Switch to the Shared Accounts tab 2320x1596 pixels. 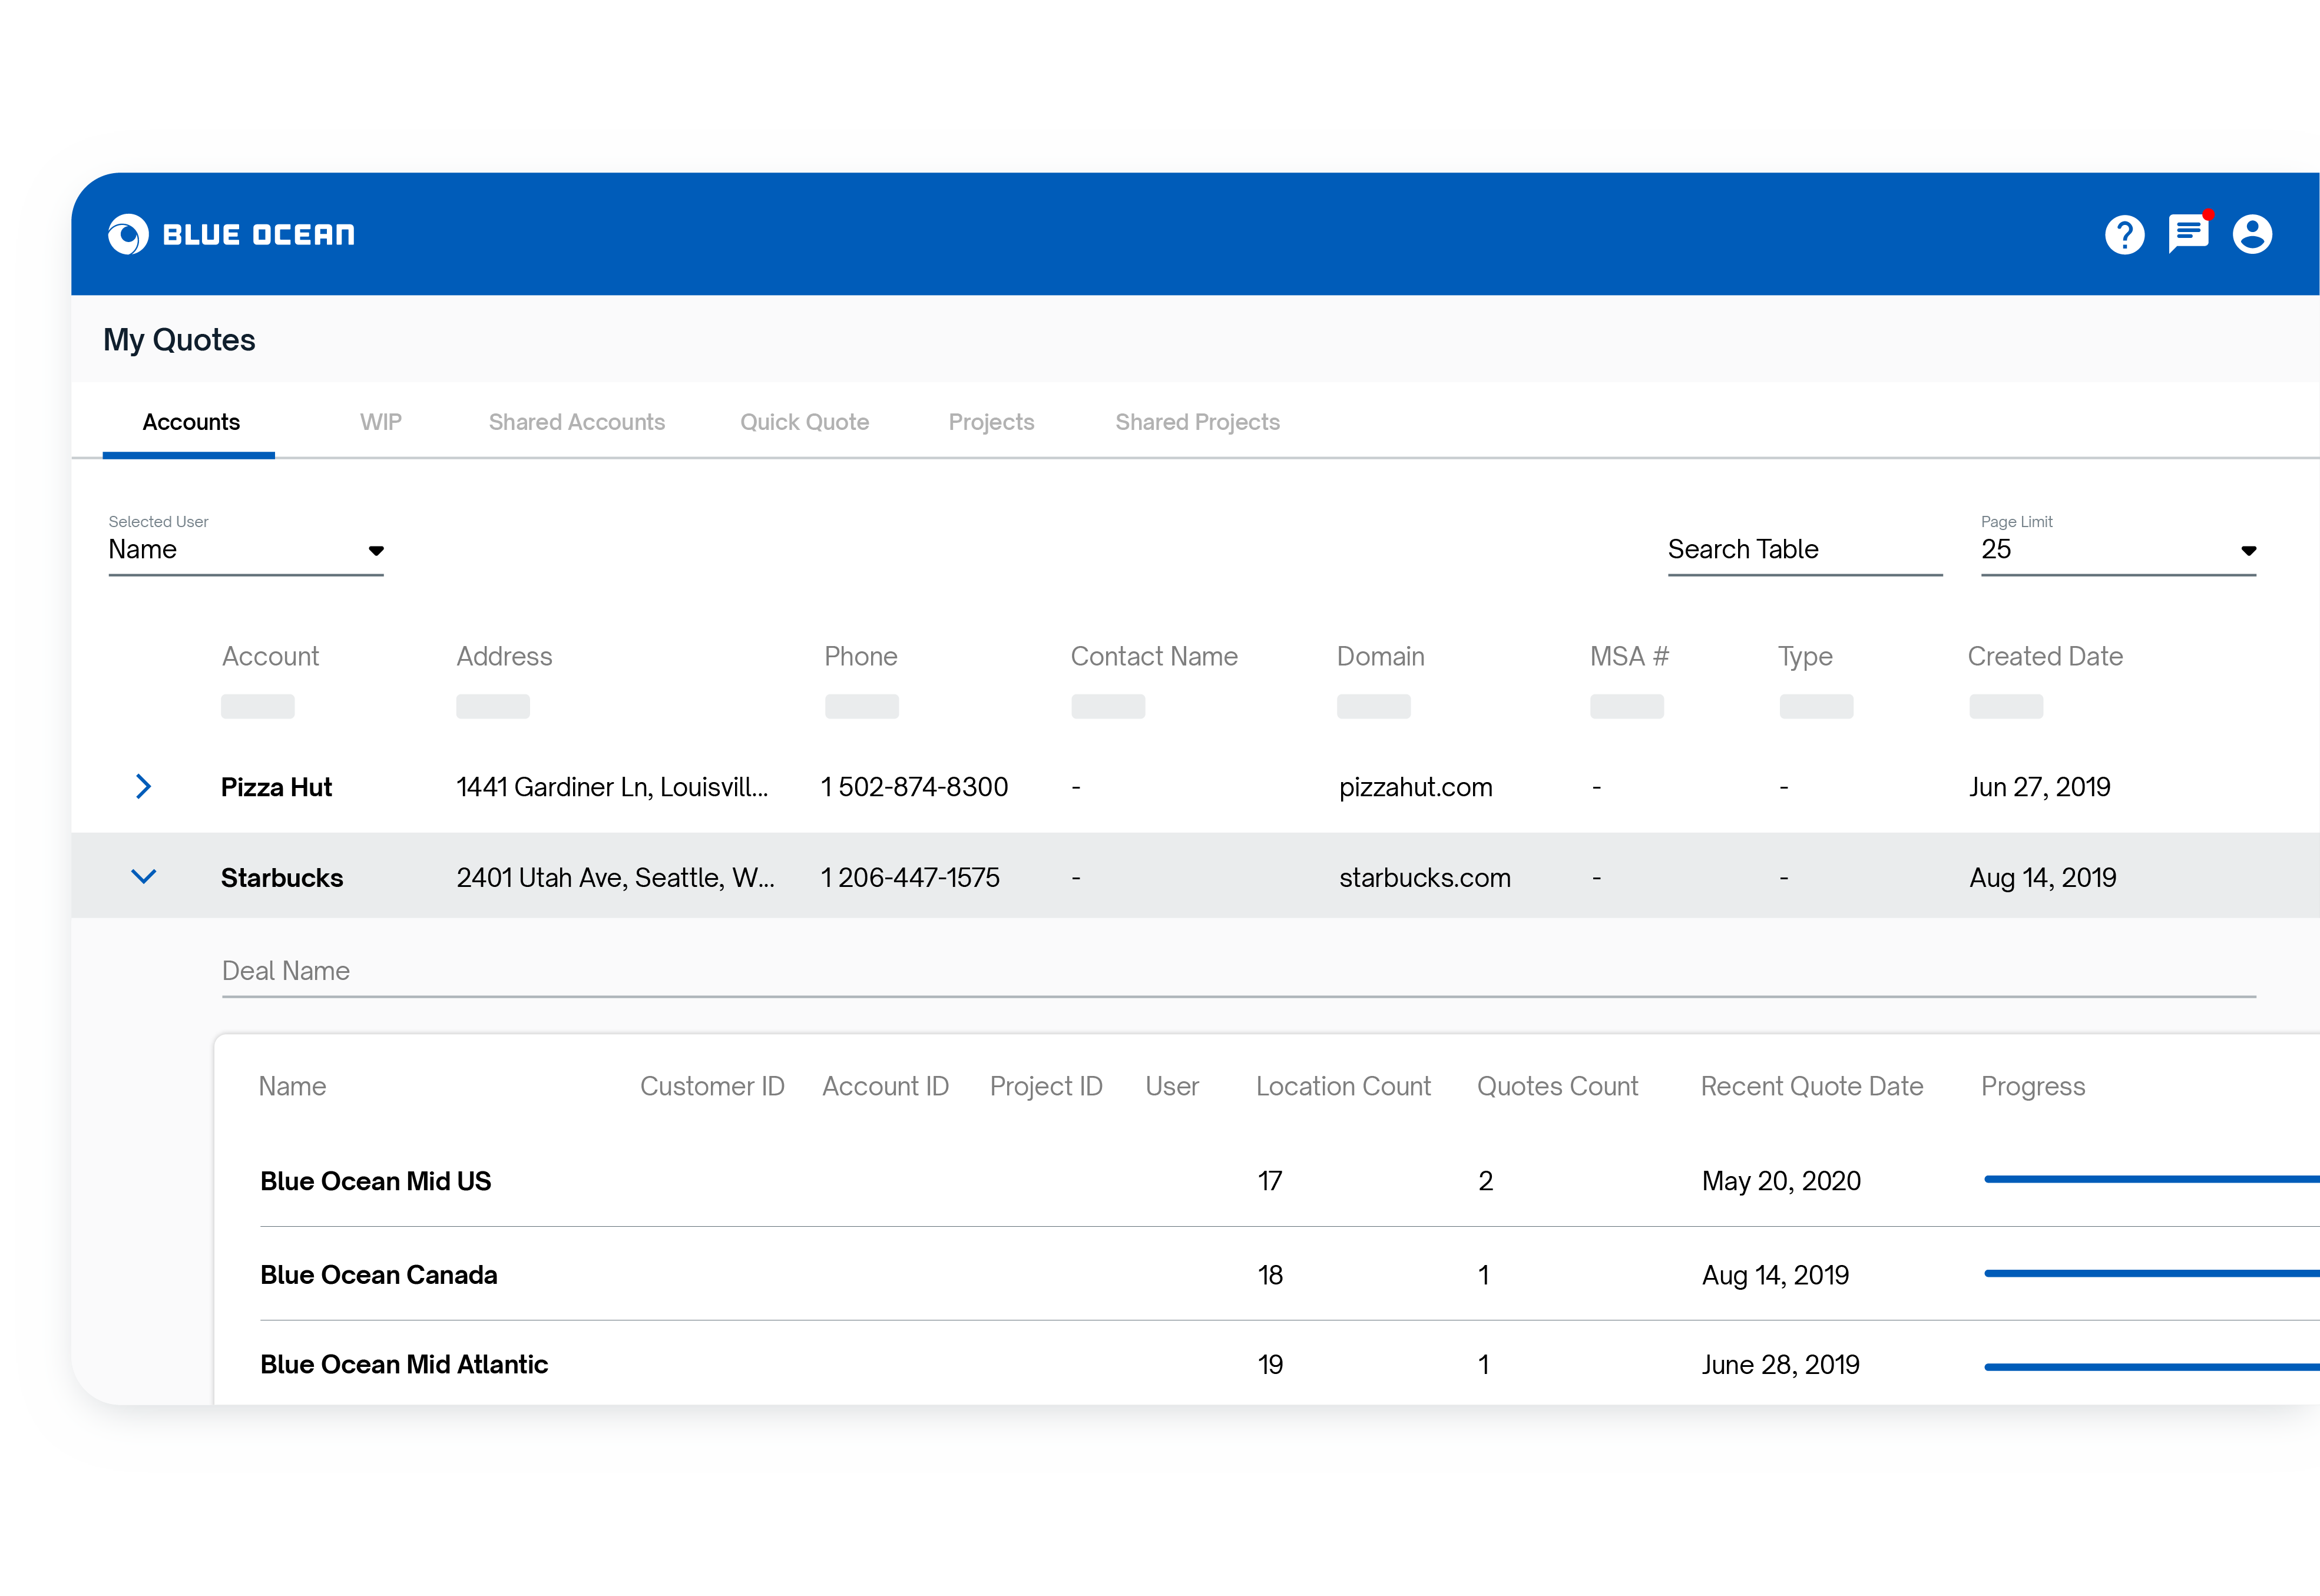pyautogui.click(x=576, y=422)
